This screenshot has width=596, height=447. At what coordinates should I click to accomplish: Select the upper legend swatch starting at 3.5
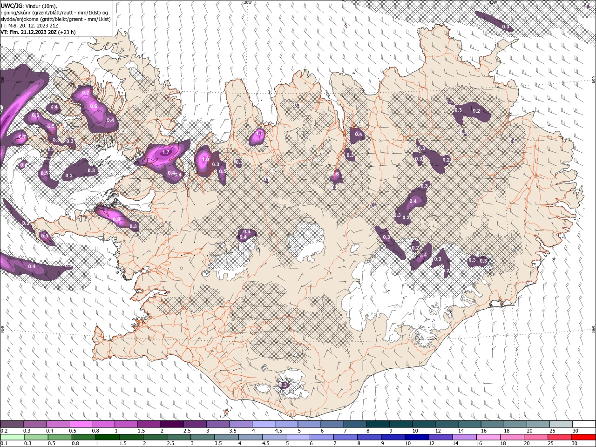pyautogui.click(x=240, y=424)
